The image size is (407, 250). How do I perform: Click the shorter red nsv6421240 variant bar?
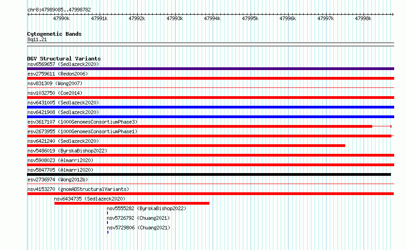[x=186, y=146]
